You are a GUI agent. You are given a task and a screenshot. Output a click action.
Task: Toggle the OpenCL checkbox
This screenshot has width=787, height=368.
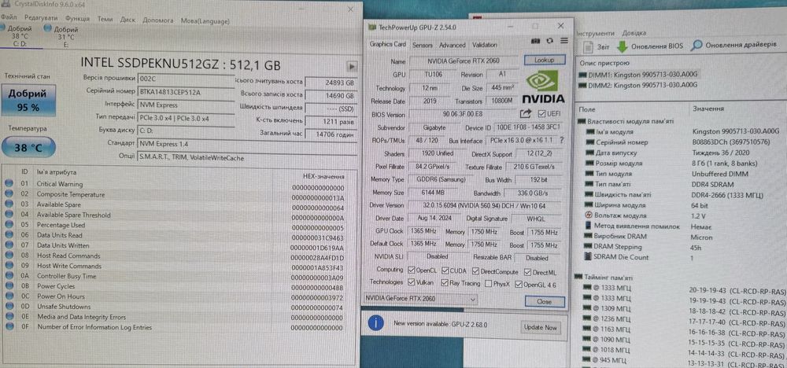coord(412,270)
